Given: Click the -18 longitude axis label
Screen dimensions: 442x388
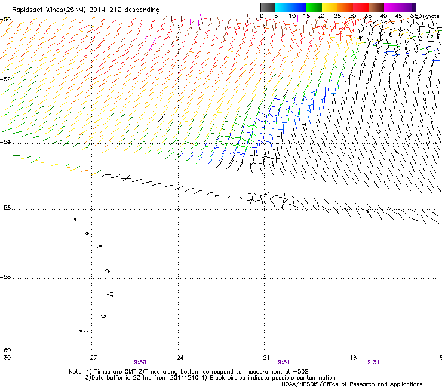Looking at the screenshot, I should point(351,358).
